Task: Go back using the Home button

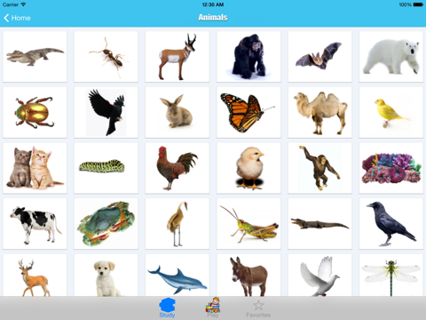Action: click(17, 18)
